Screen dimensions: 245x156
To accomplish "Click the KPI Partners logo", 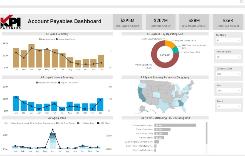I will coord(11,22).
